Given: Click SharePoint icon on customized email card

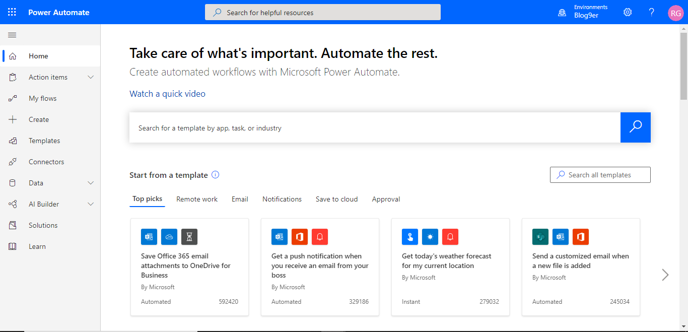Looking at the screenshot, I should pos(540,237).
